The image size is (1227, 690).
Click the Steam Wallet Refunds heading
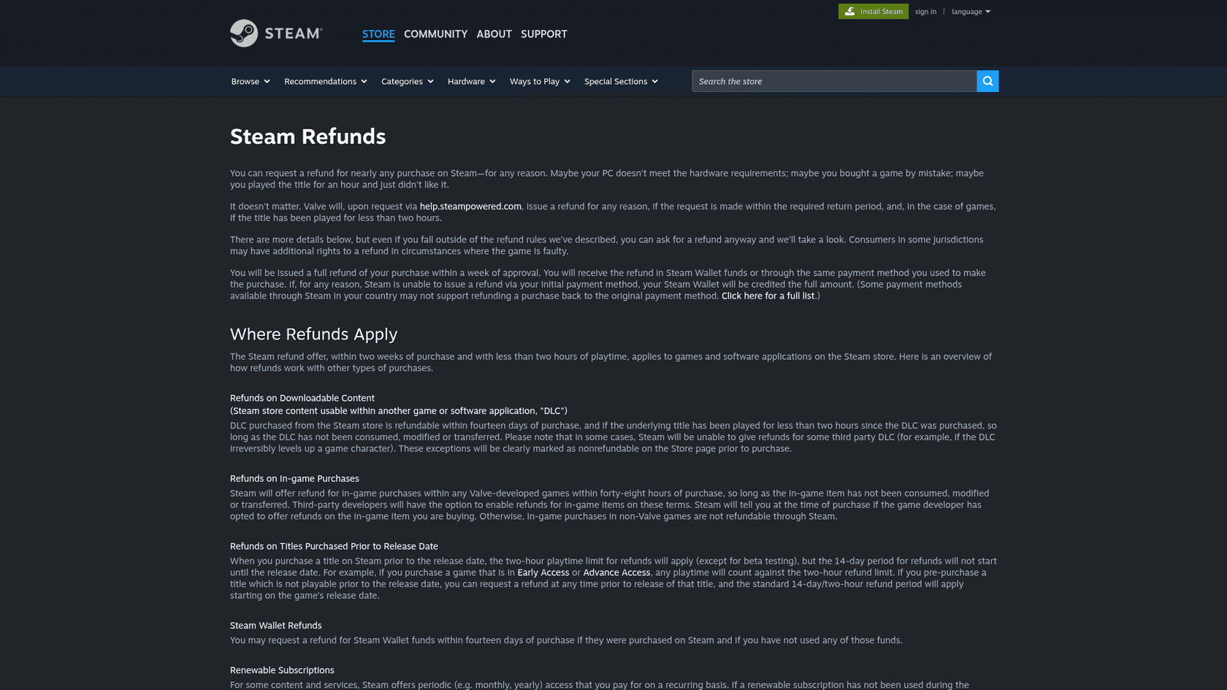pos(276,626)
